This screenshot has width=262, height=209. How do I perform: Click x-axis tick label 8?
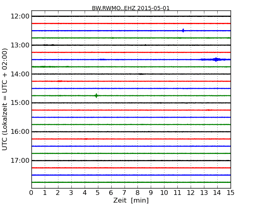137,193
